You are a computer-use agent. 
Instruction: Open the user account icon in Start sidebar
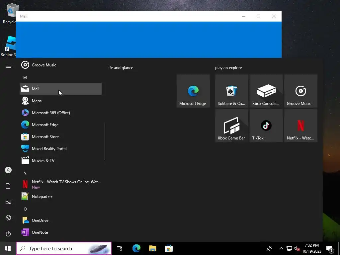pyautogui.click(x=8, y=170)
